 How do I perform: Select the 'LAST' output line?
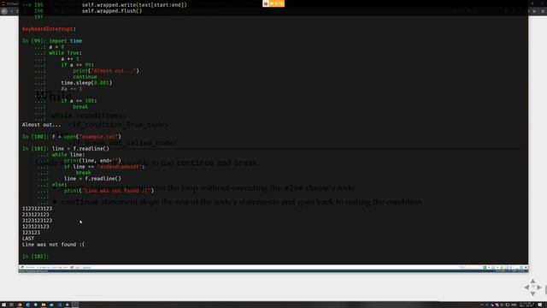click(28, 239)
